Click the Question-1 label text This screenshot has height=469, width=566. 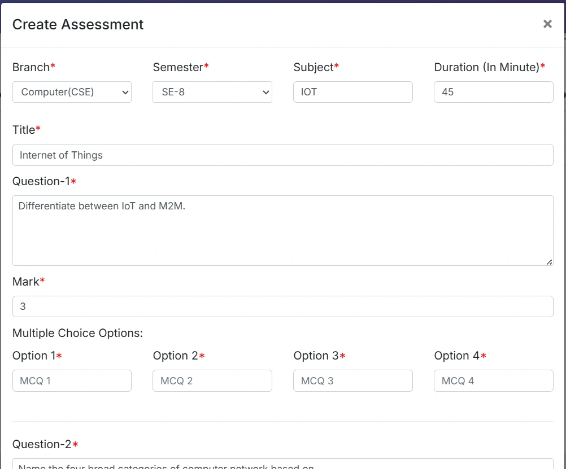pyautogui.click(x=41, y=181)
